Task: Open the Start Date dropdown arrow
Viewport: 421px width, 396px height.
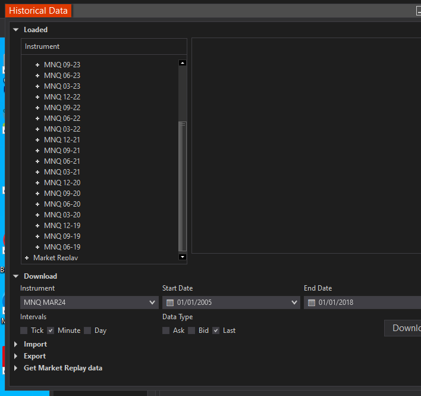Action: point(294,303)
